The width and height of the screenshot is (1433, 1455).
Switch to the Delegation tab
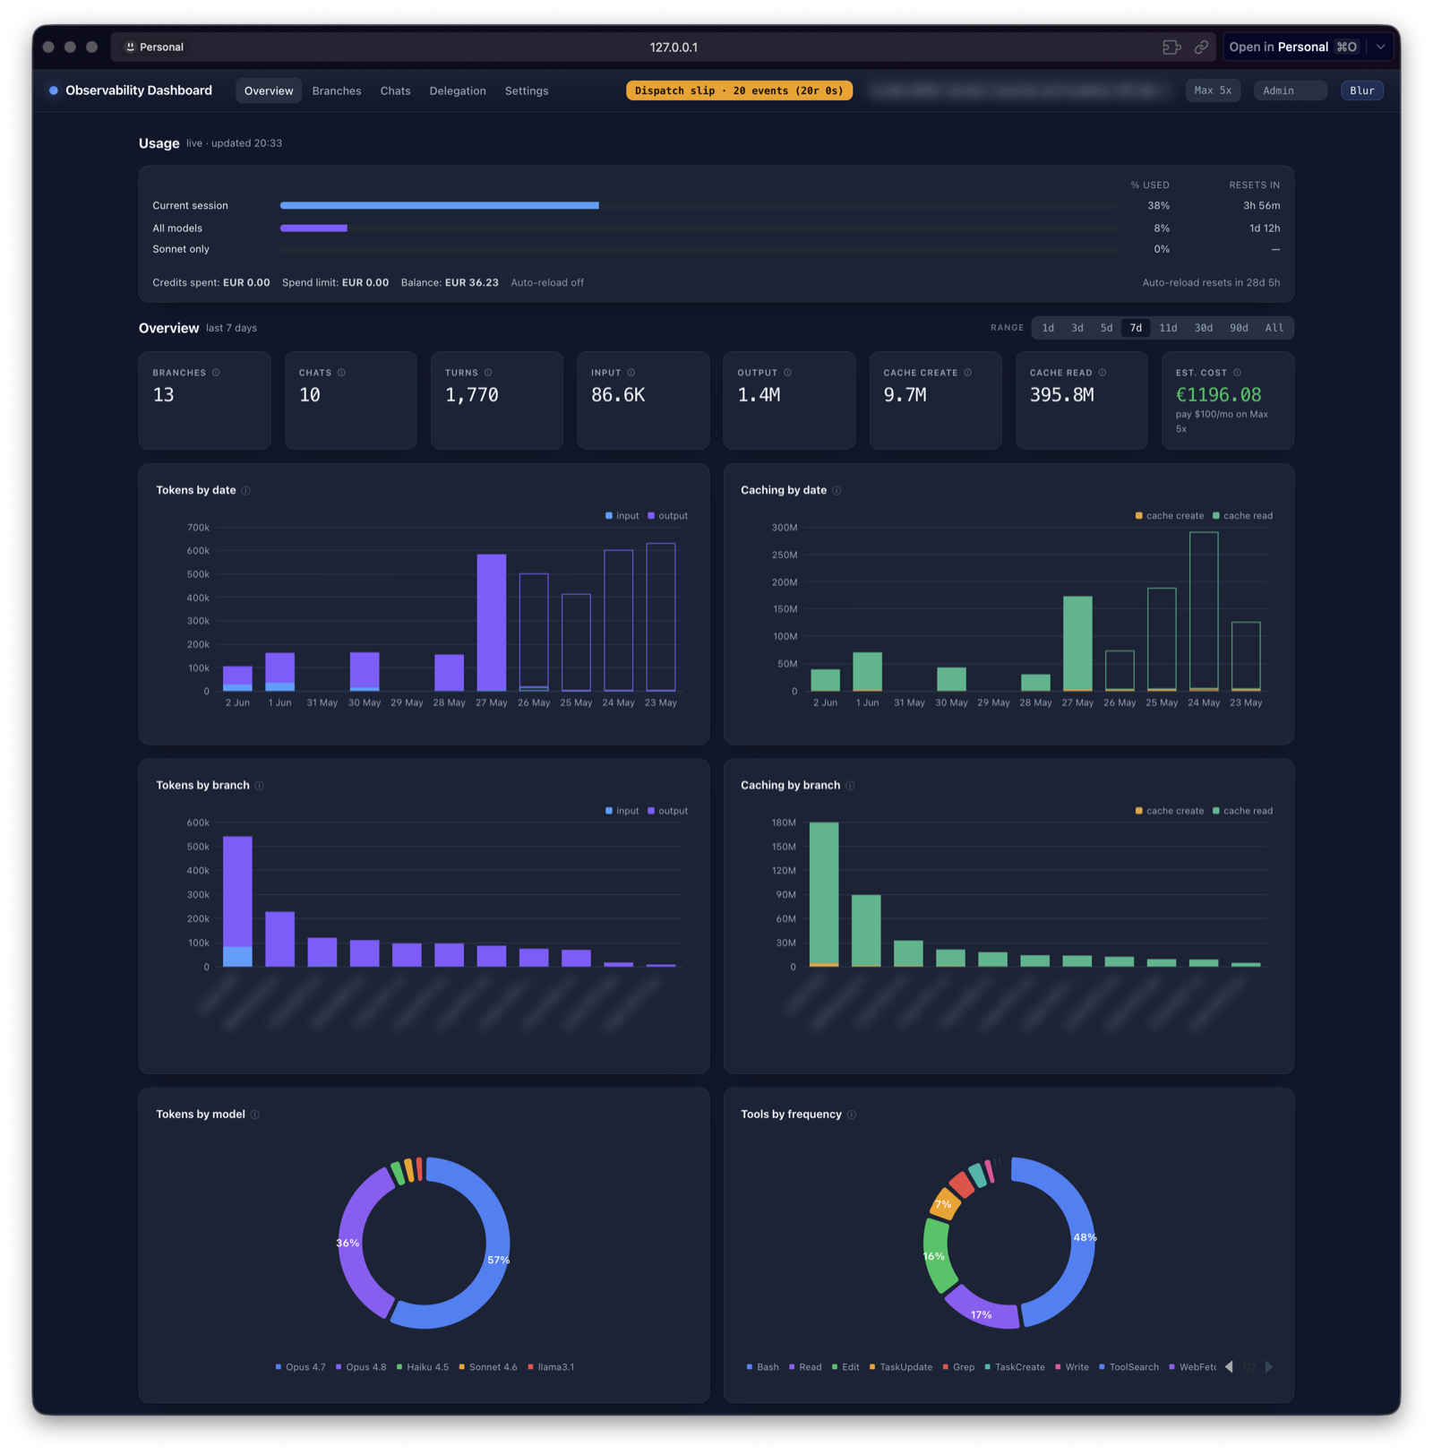[x=458, y=90]
